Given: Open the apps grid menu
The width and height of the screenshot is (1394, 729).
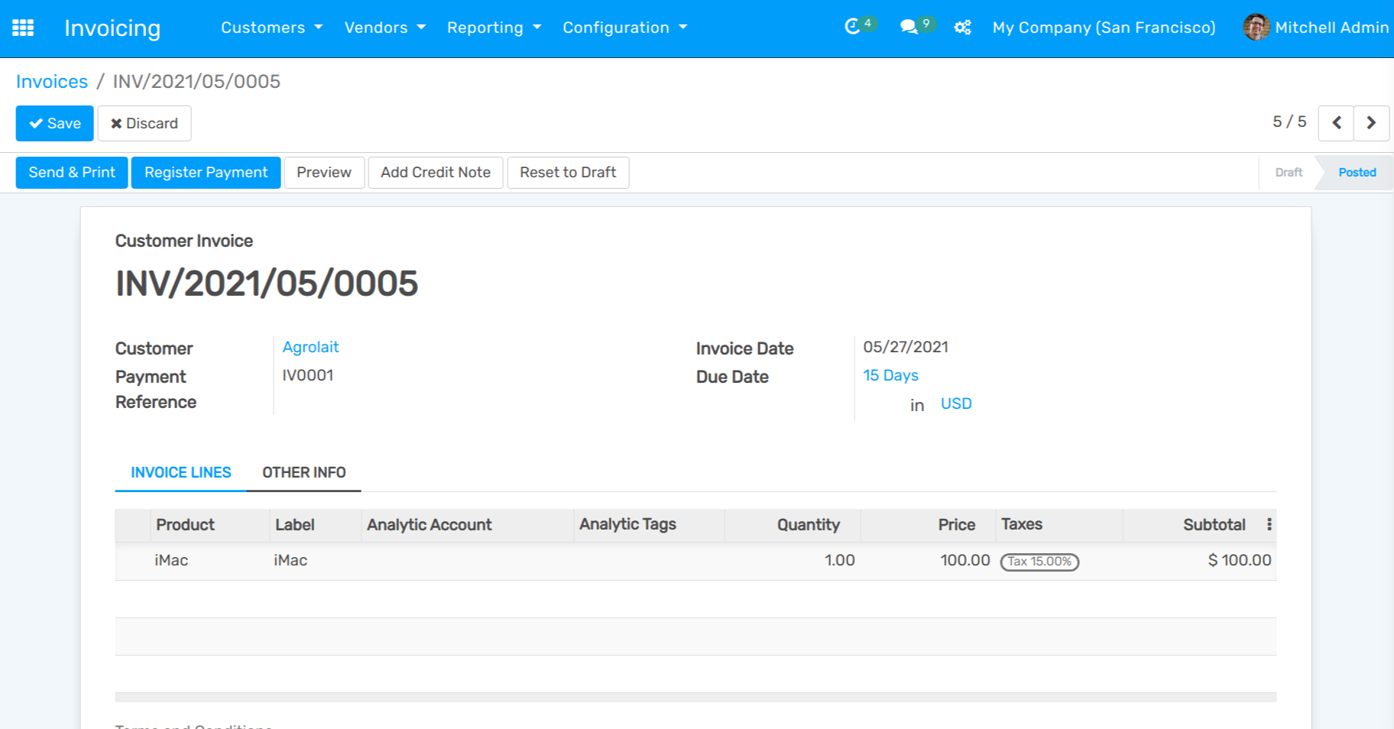Looking at the screenshot, I should click(x=23, y=28).
